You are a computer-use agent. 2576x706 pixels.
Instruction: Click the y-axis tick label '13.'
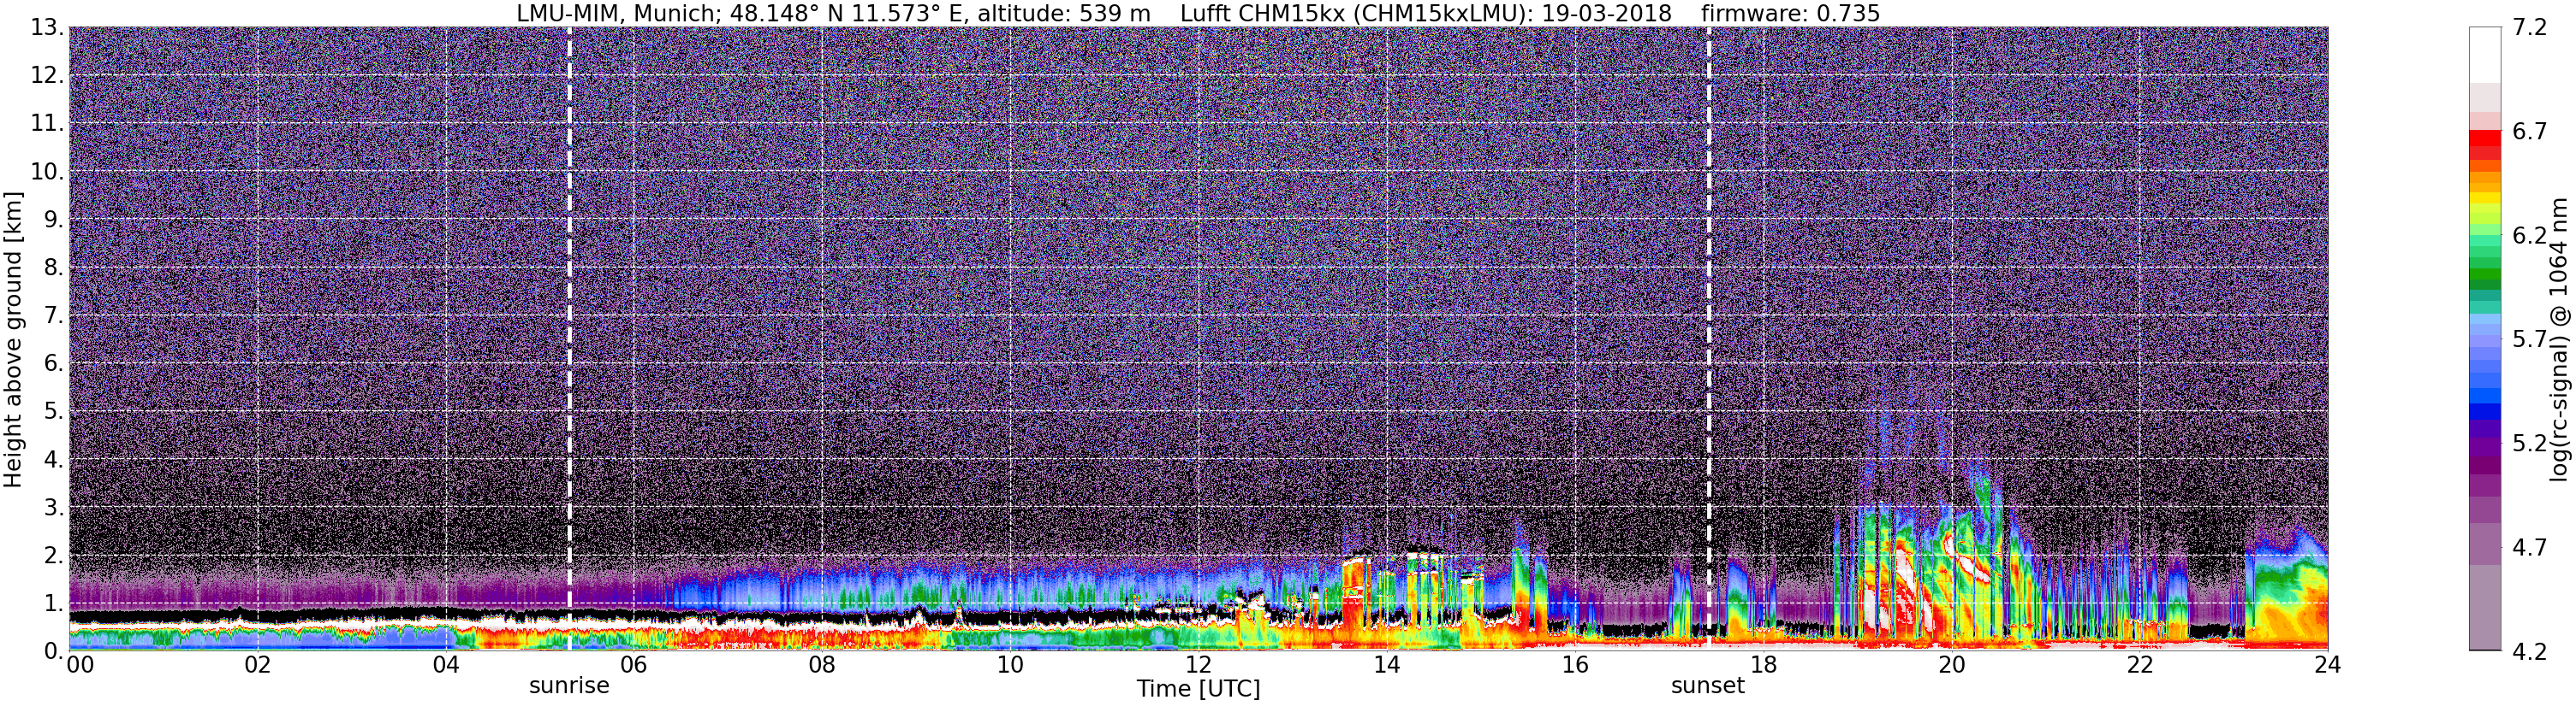coord(47,27)
